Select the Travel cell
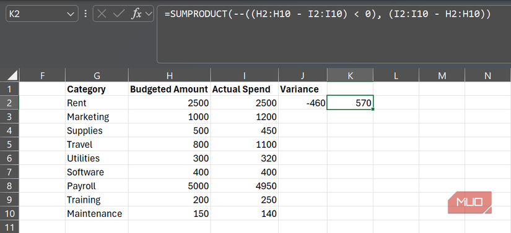511x233 pixels. pyautogui.click(x=97, y=144)
